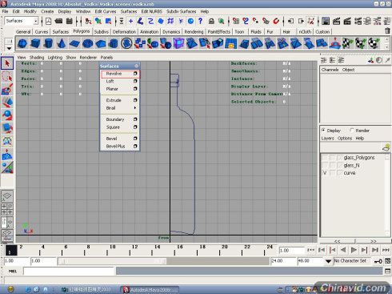Screen dimensions: 392x294
Task: Choose Planar from Surfaces menu
Action: (112, 89)
